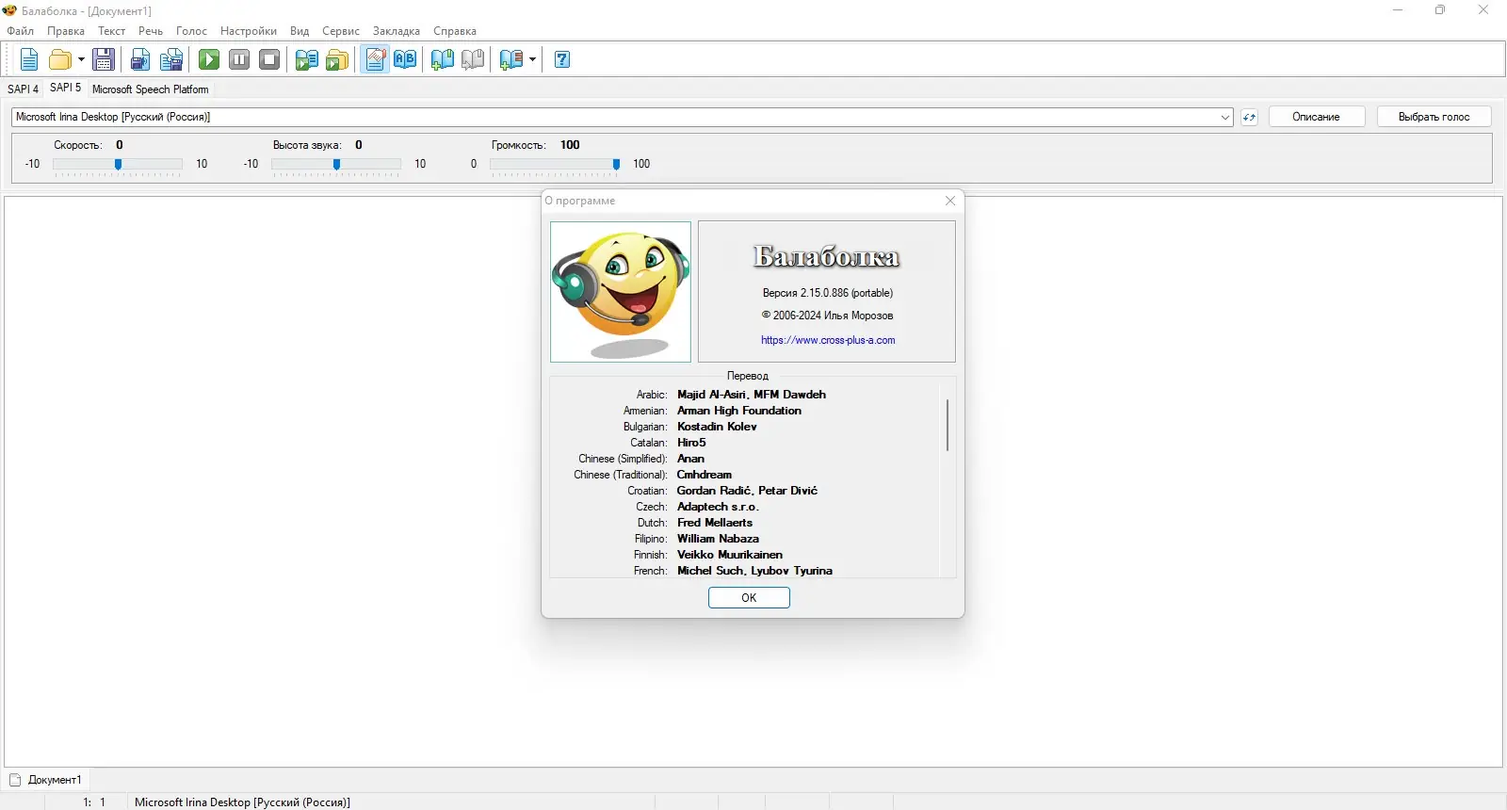
Task: Click the blue question mark Help icon
Action: pos(562,59)
